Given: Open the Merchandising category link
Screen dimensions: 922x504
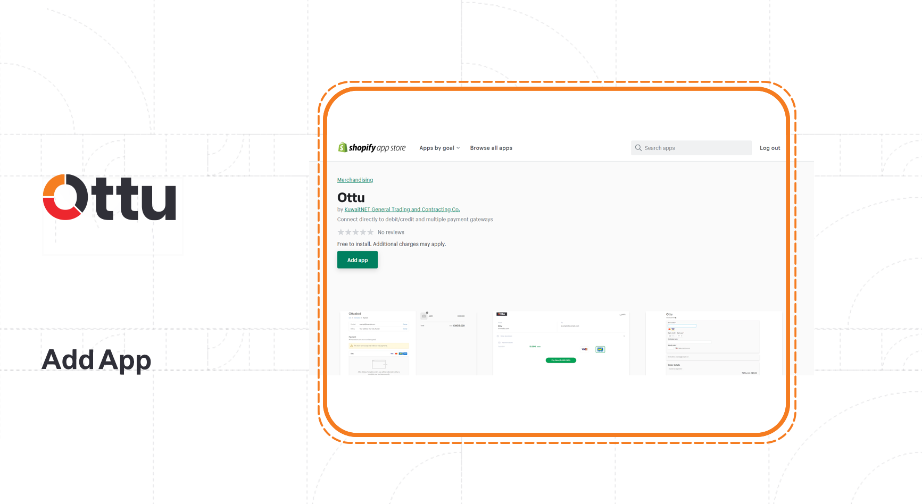Looking at the screenshot, I should click(355, 180).
